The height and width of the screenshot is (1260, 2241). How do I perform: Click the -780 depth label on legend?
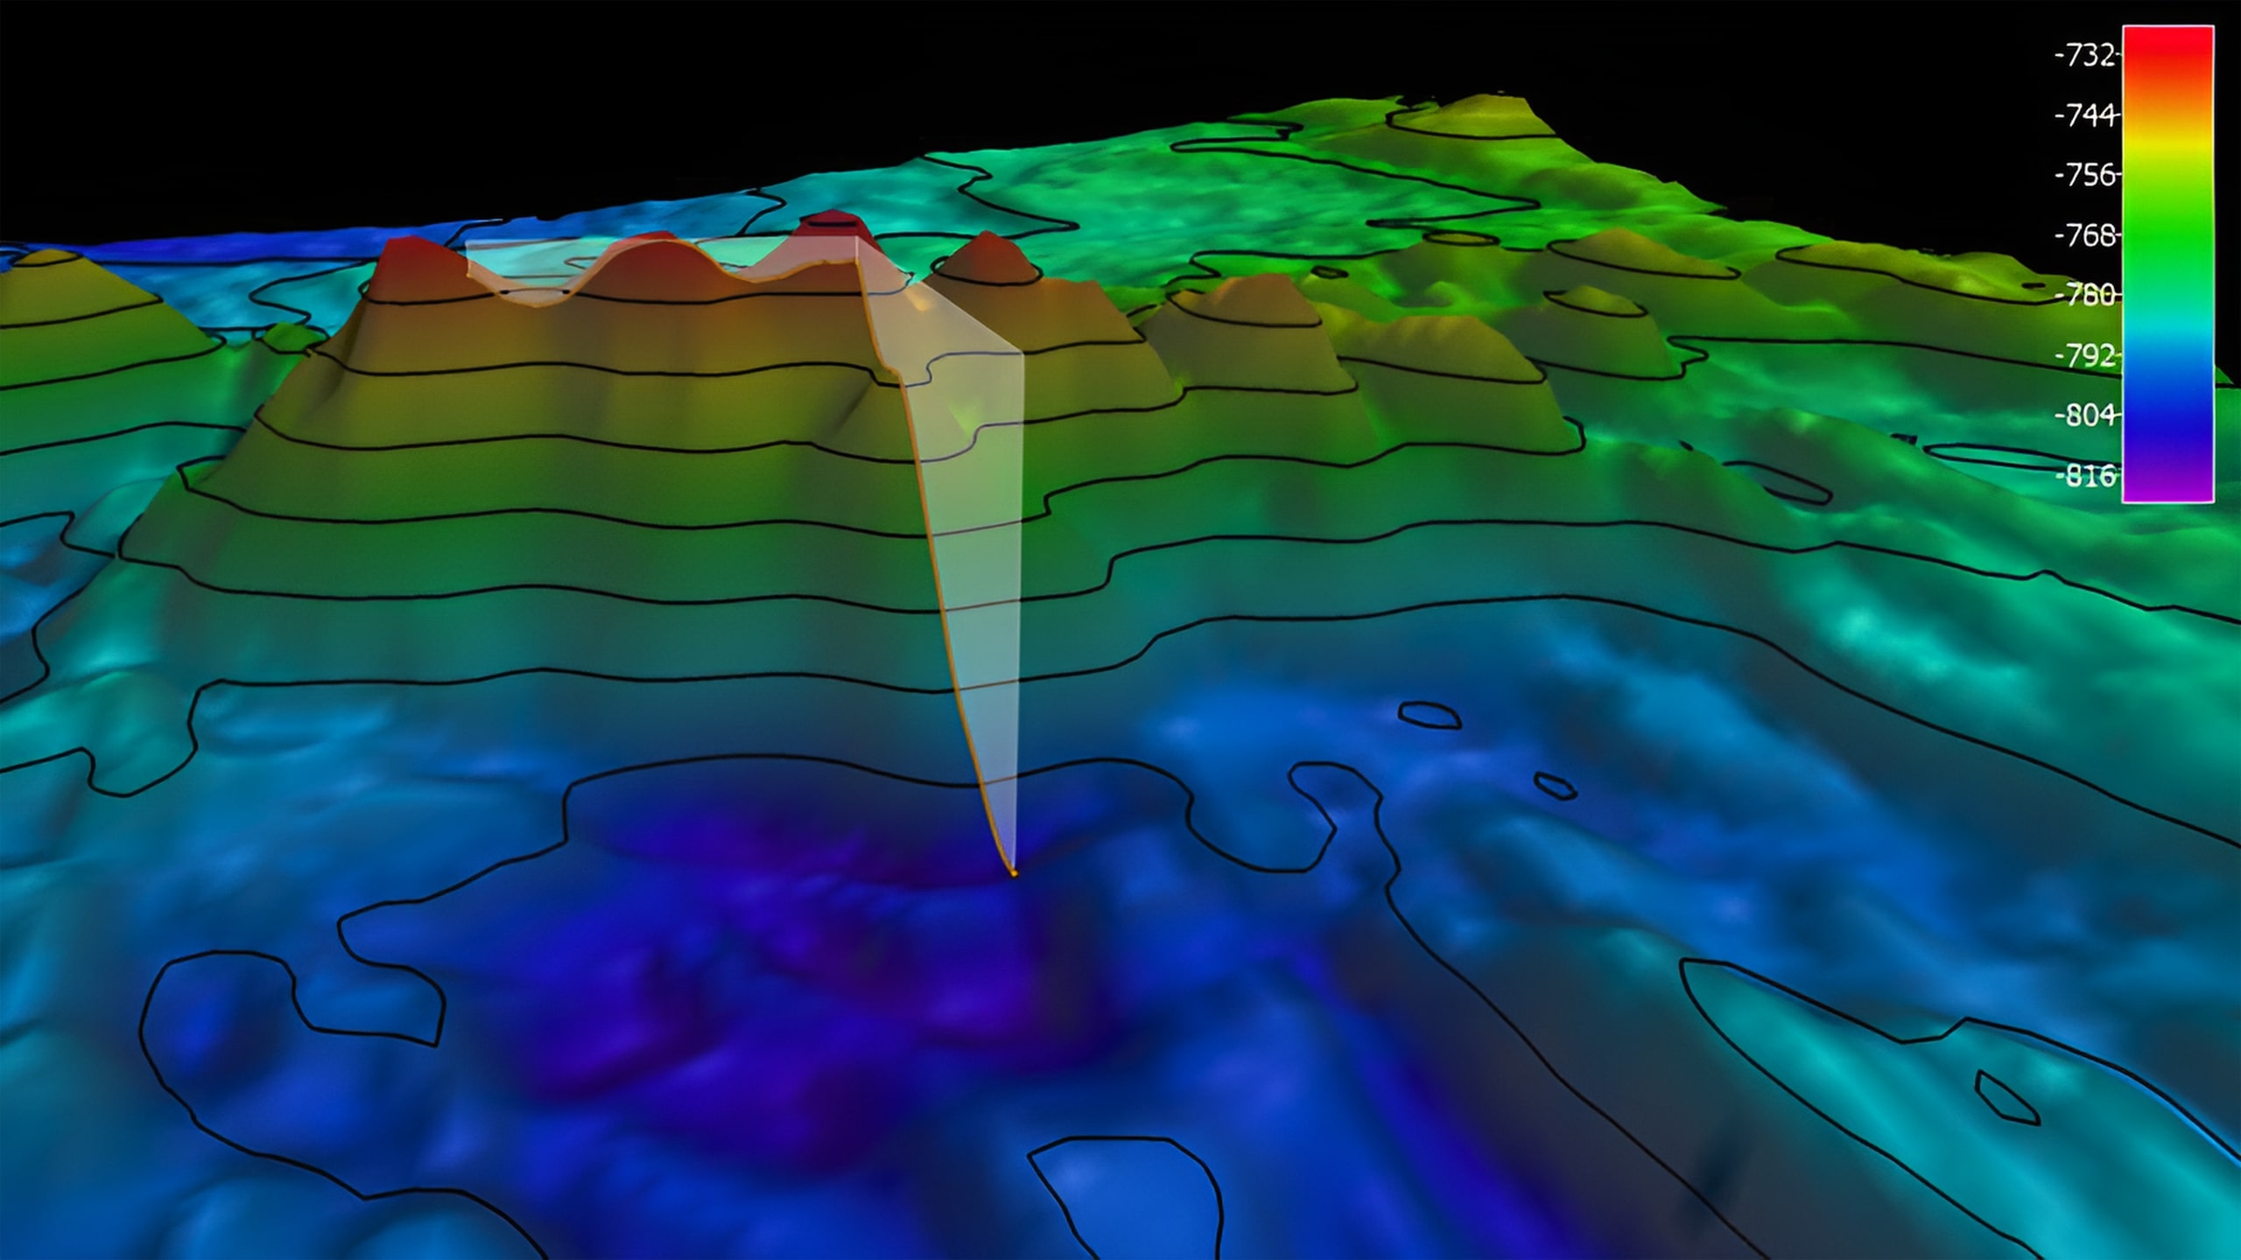coord(2083,295)
